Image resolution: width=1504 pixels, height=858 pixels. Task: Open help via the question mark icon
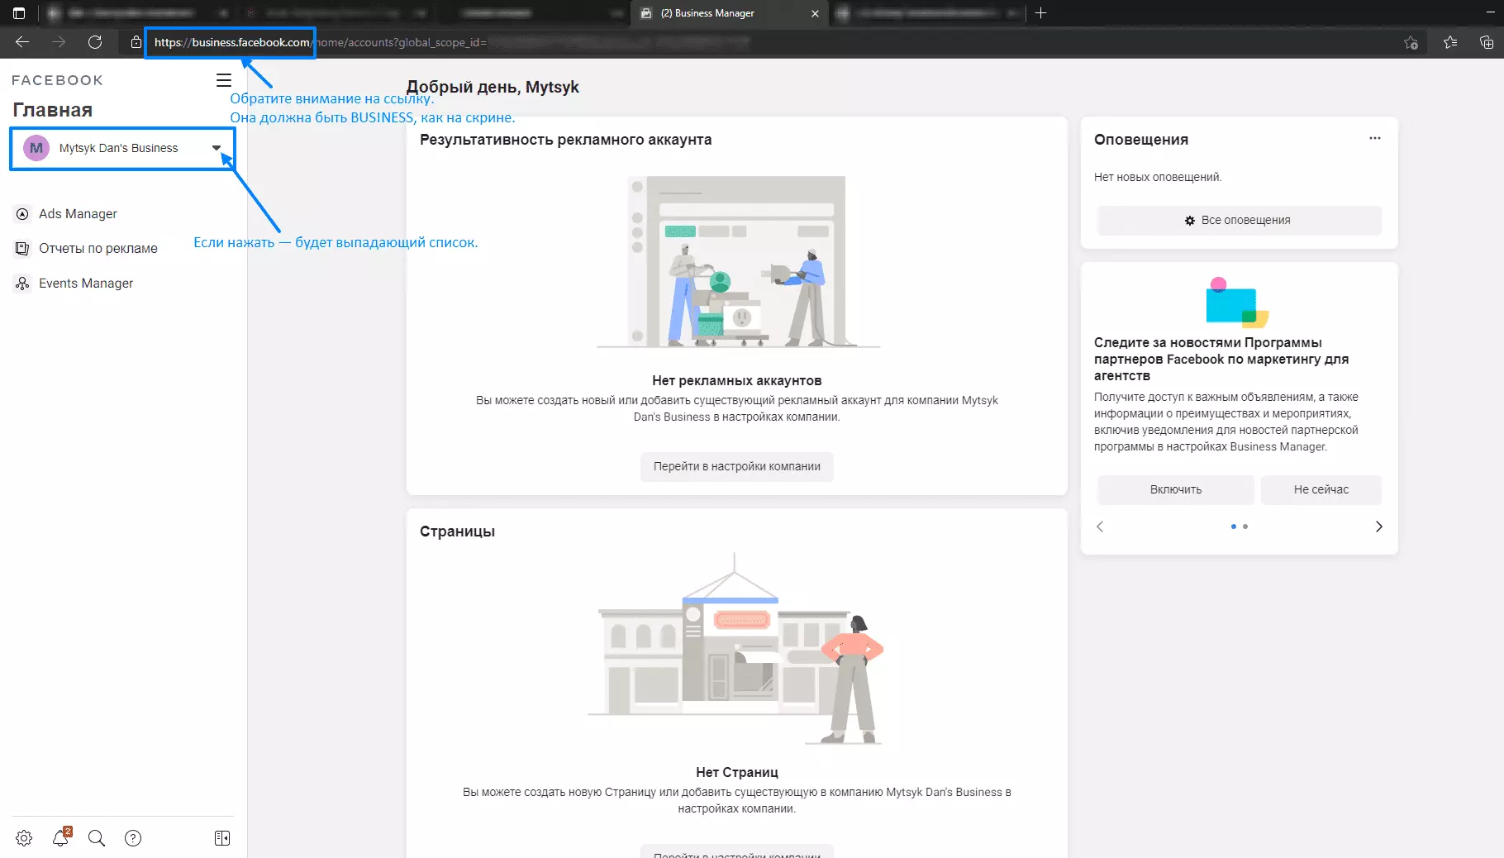pyautogui.click(x=133, y=838)
